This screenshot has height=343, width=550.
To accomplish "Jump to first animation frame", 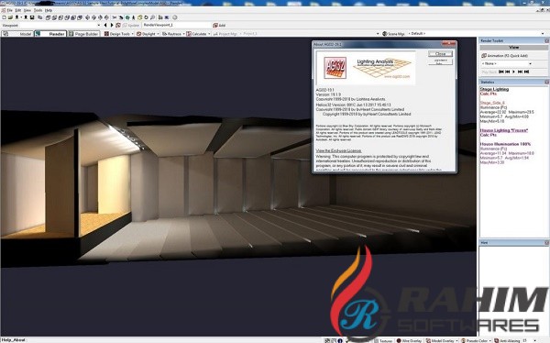I will (x=501, y=72).
